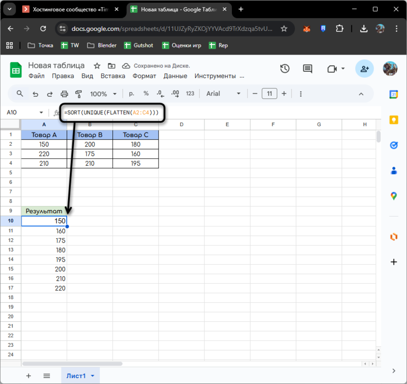Image resolution: width=407 pixels, height=384 pixels.
Task: Open a new browser tab
Action: coord(241,9)
